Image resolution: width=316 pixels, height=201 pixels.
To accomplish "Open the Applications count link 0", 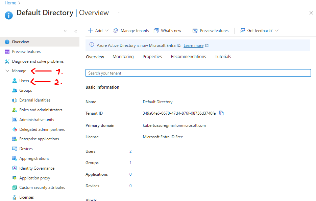I will [130, 174].
